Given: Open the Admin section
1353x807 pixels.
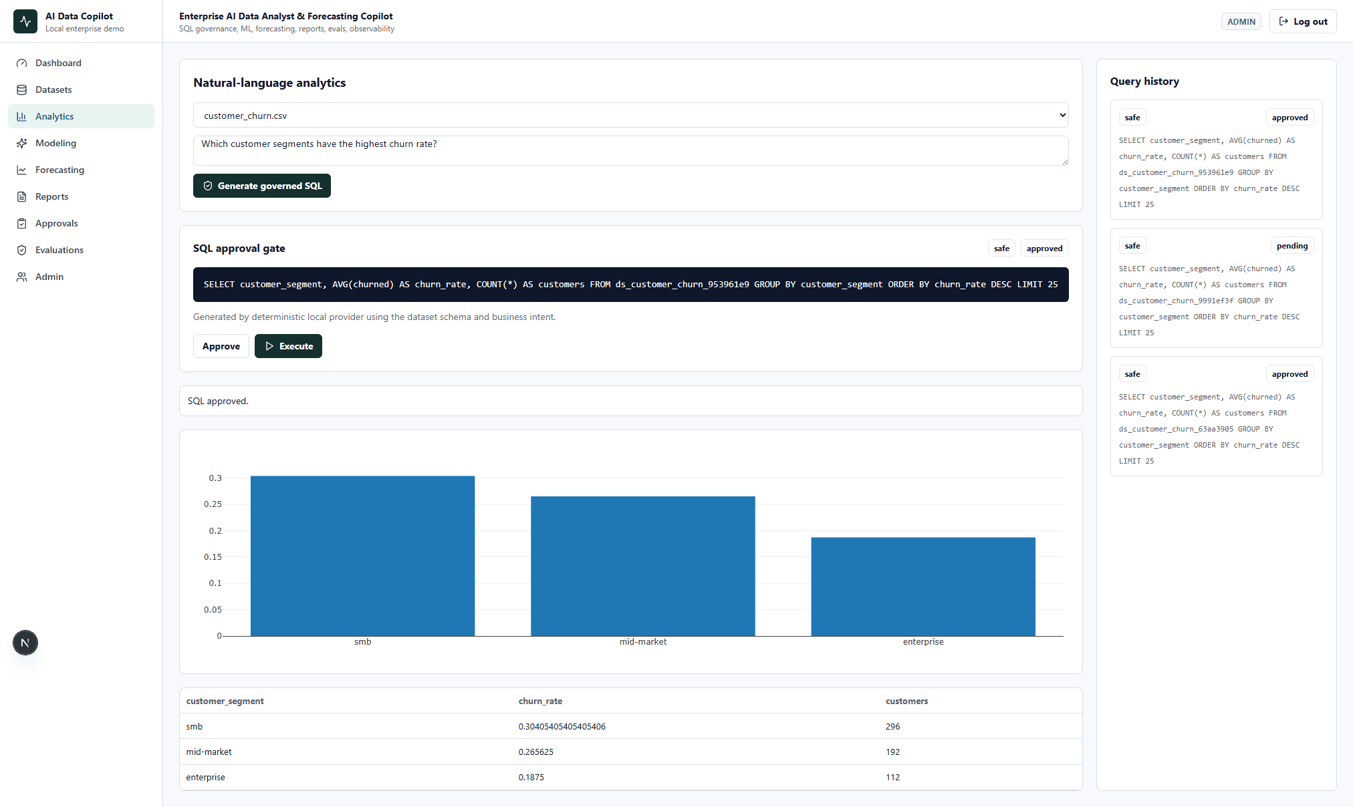Looking at the screenshot, I should (x=81, y=277).
